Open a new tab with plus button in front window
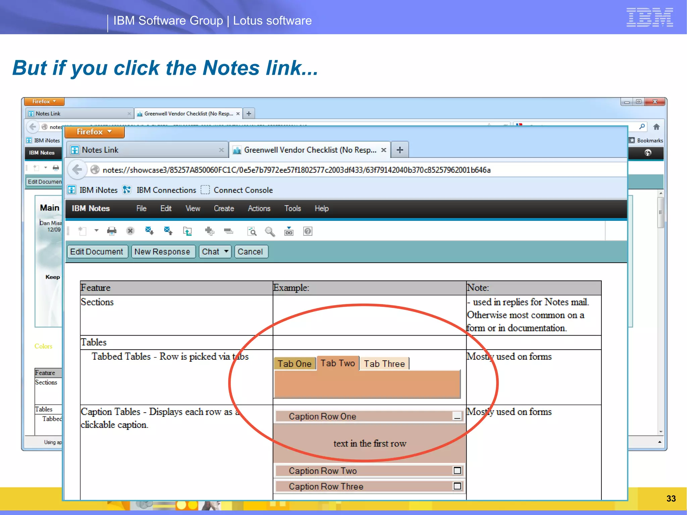 400,150
